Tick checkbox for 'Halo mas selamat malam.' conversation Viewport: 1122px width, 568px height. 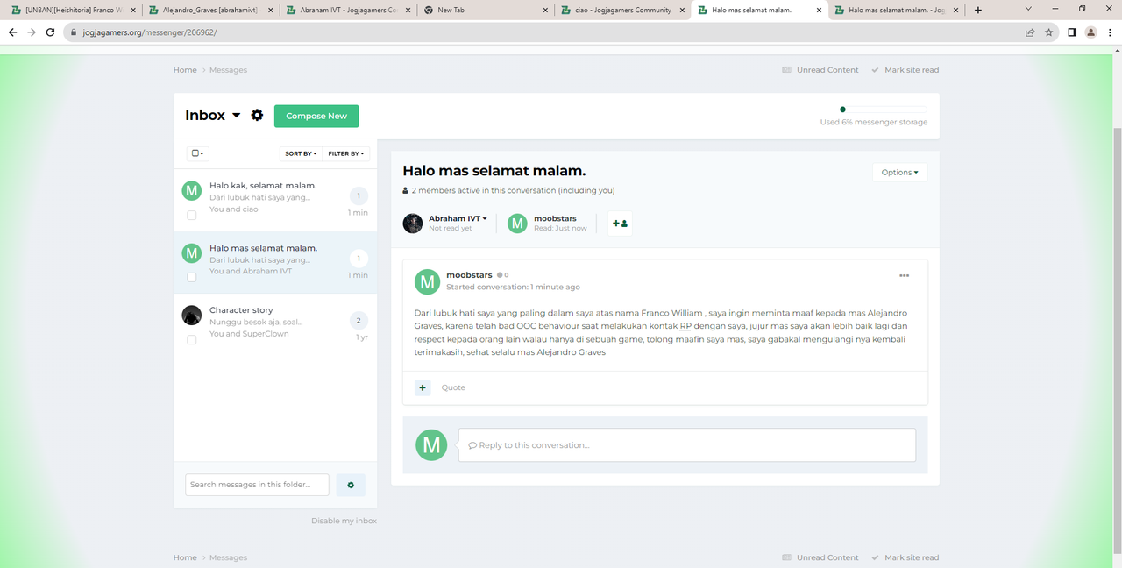(x=191, y=277)
